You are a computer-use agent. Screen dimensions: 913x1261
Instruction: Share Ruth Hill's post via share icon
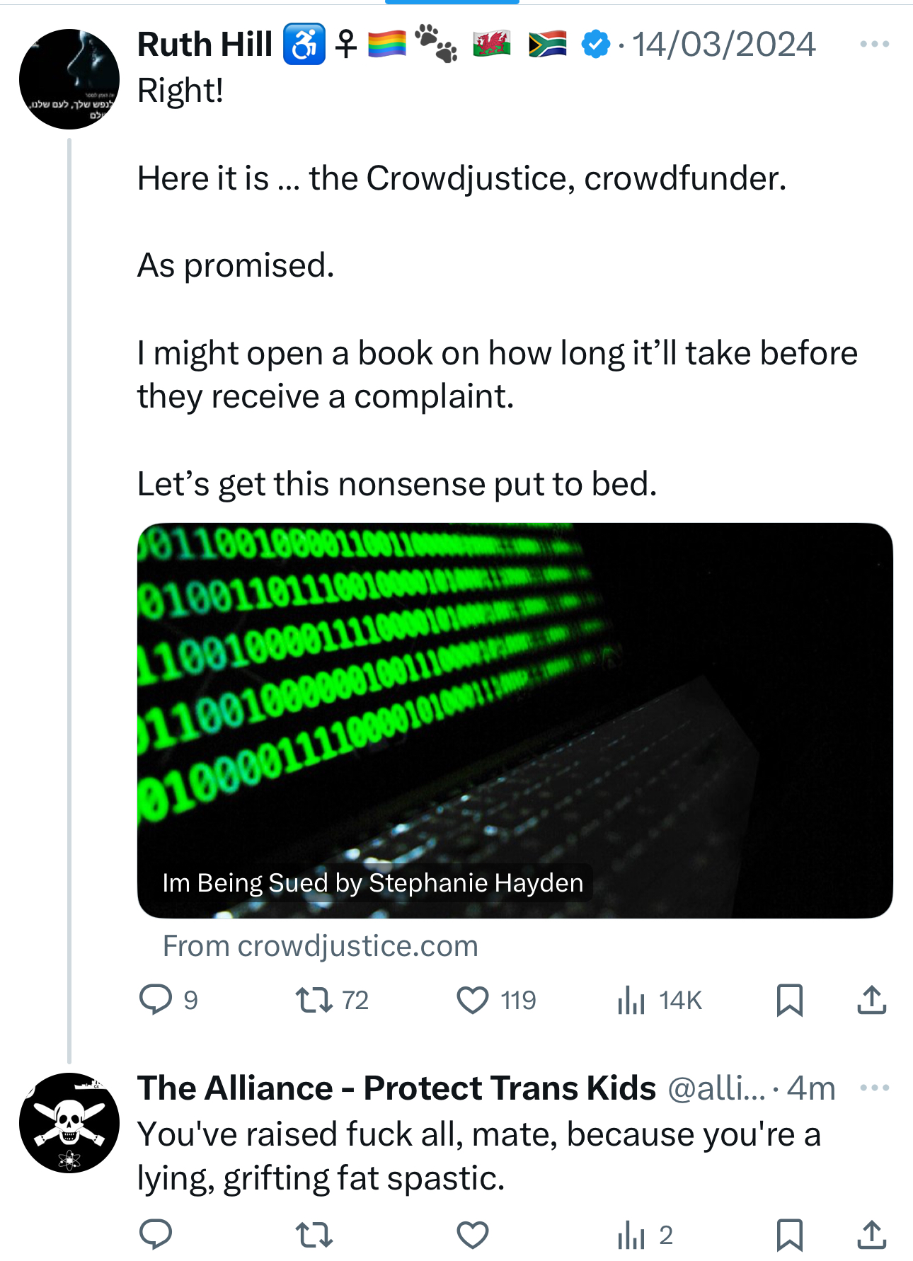[x=871, y=1000]
